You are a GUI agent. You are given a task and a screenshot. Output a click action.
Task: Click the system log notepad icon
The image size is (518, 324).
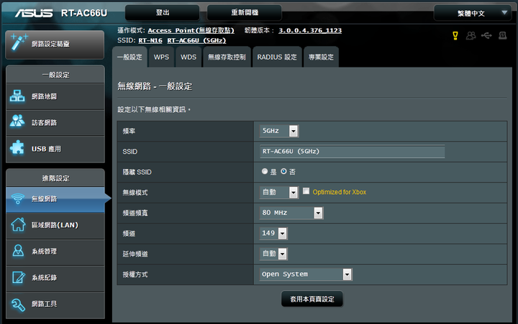tap(18, 277)
